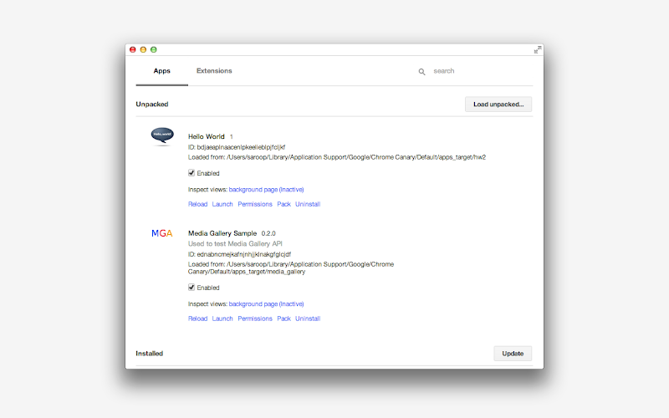This screenshot has width=669, height=418.
Task: Click the search magnifier icon
Action: tap(421, 72)
